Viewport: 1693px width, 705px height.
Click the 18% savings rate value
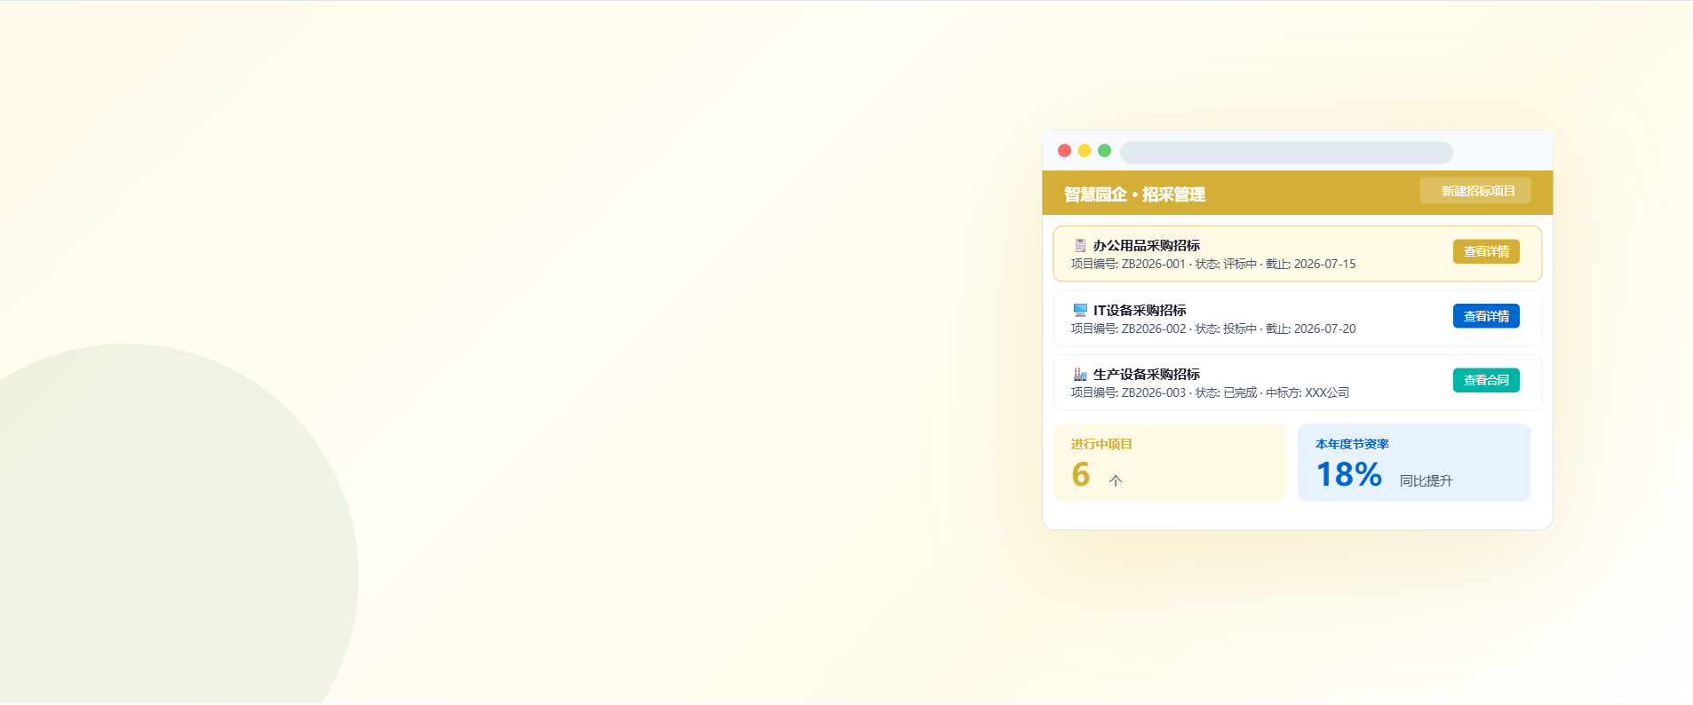tap(1348, 474)
